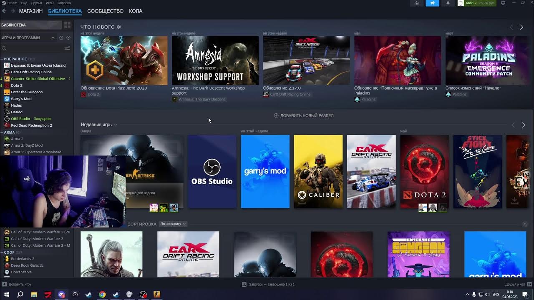Toggle collections grid view icon beside БИБЛИОТЕКА
The width and height of the screenshot is (534, 300).
point(67,25)
